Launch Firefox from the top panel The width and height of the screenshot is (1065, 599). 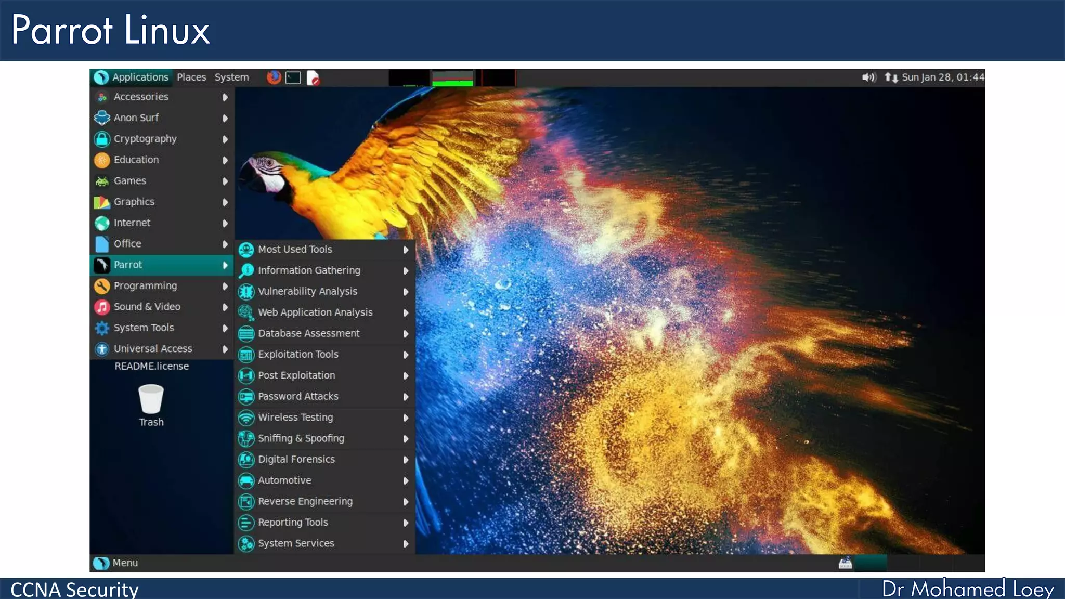tap(274, 77)
